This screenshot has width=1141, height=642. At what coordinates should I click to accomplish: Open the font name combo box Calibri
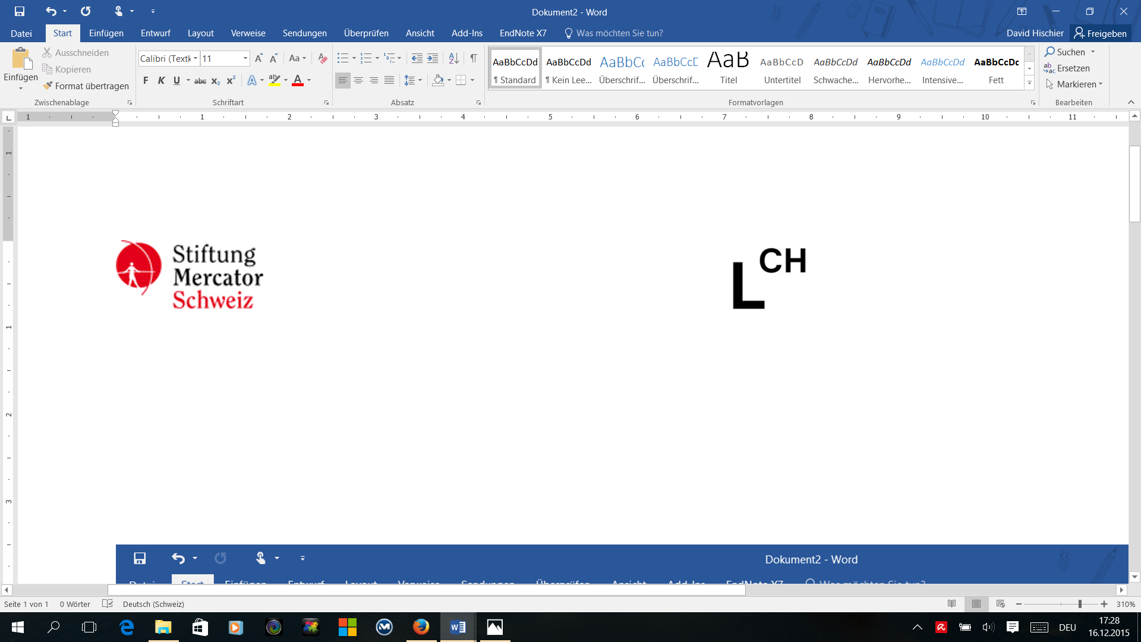tap(169, 58)
